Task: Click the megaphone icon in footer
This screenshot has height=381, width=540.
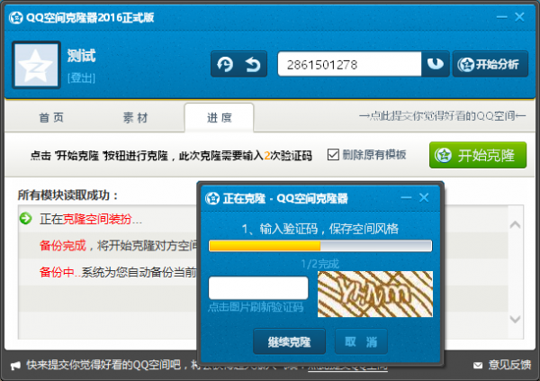Action: (16, 366)
